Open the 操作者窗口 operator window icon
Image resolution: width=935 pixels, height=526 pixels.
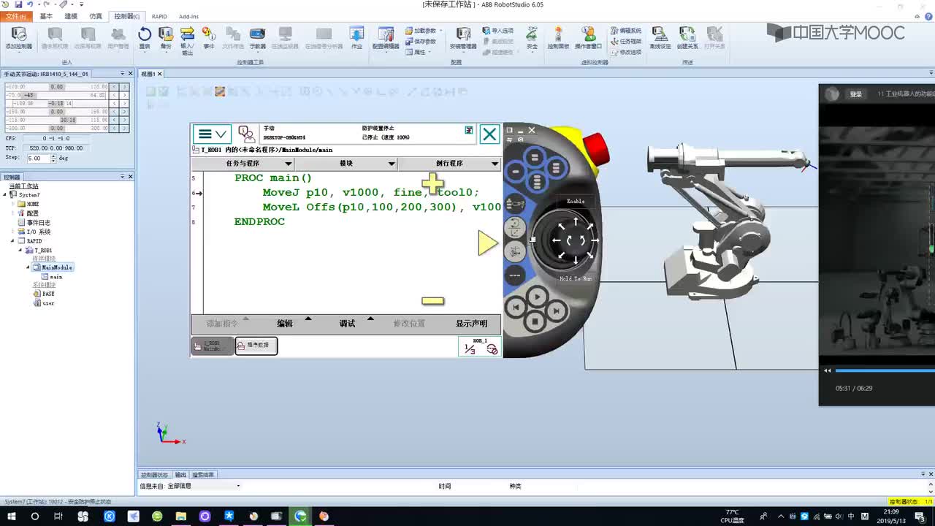588,38
